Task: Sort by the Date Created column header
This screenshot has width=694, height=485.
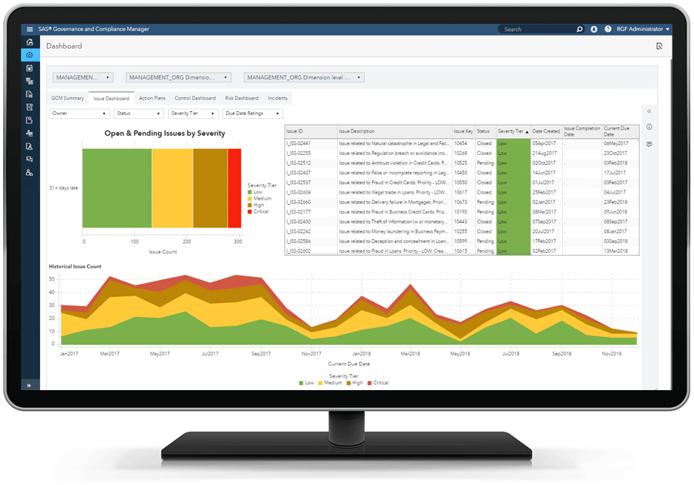Action: pos(546,131)
